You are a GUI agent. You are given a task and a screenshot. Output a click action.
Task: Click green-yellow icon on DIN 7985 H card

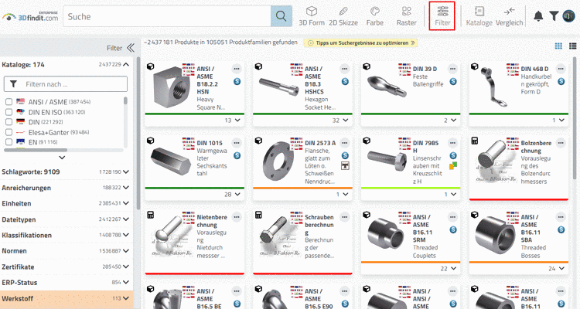tap(453, 166)
